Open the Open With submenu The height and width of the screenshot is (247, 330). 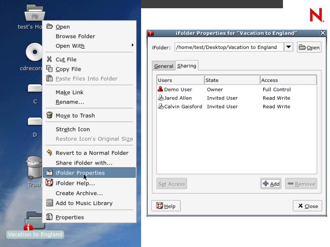(x=90, y=46)
